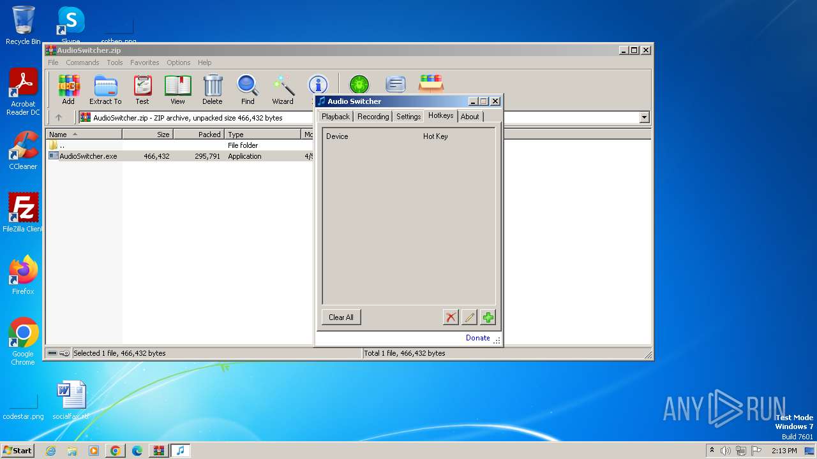817x459 pixels.
Task: Open the Favorites menu
Action: [145, 62]
